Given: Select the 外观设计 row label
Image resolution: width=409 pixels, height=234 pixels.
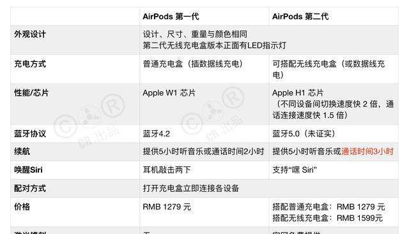Looking at the screenshot, I should tap(30, 34).
